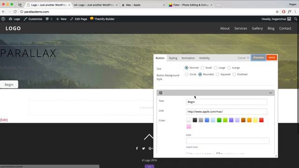Select Normal size radio button
This screenshot has width=299, height=168.
coord(186,68)
